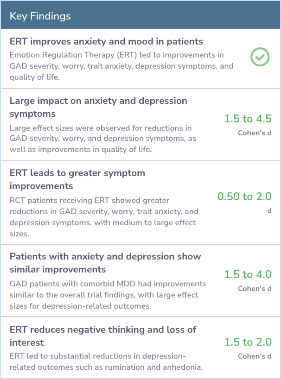Click the green checkmark circle icon
Viewport: 281px width, 379px height.
click(260, 57)
